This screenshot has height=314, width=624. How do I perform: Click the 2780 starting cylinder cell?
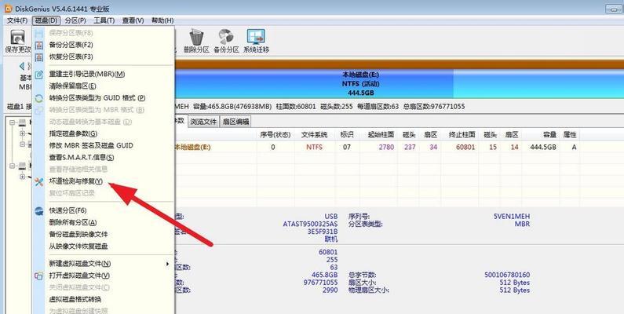coord(386,148)
